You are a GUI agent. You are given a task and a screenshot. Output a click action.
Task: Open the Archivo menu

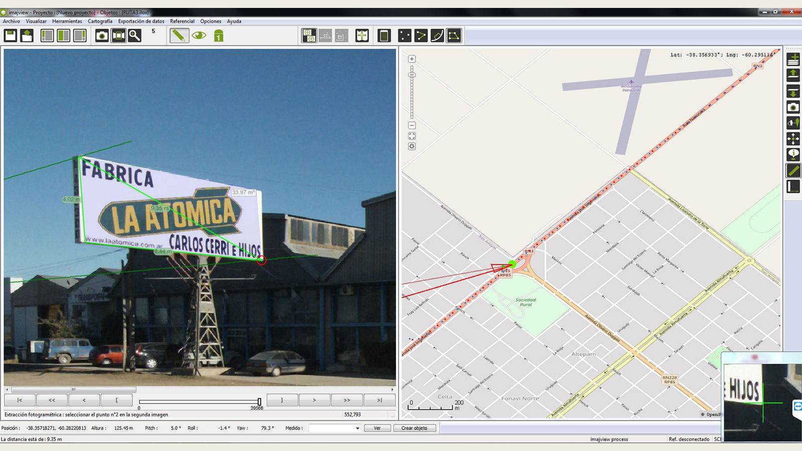[12, 21]
